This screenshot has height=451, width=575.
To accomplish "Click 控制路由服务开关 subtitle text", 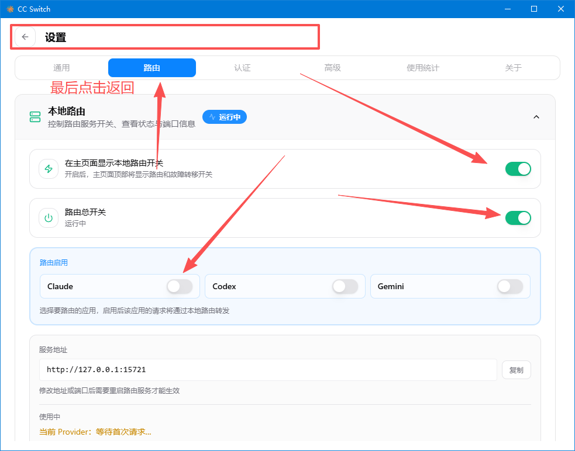I will [x=122, y=124].
